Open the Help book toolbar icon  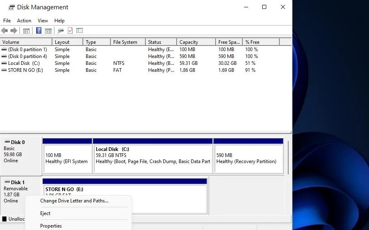[x=39, y=30]
